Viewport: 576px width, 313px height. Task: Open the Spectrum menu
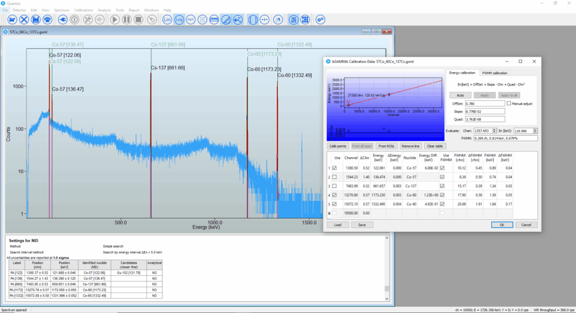tap(61, 10)
